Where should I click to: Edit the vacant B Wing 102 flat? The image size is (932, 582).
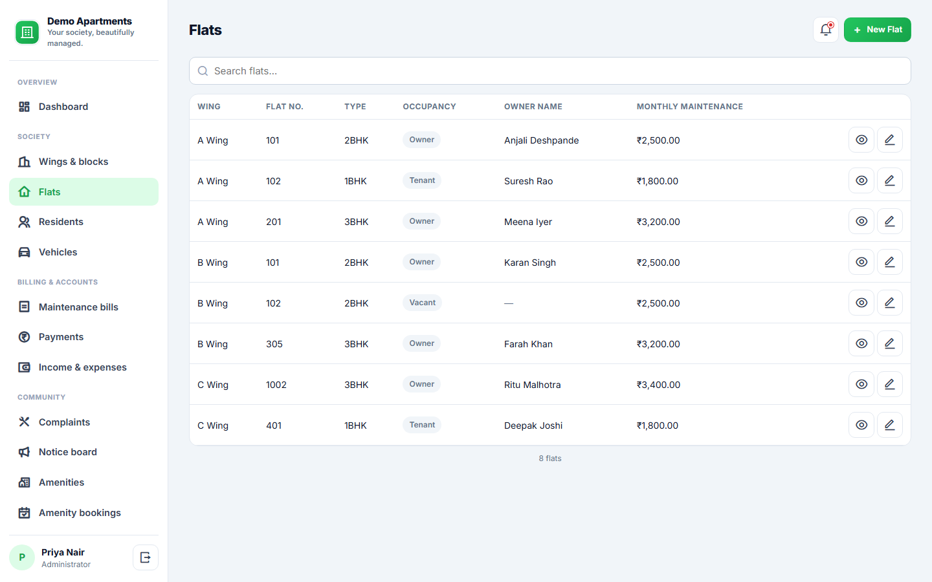[x=890, y=303]
